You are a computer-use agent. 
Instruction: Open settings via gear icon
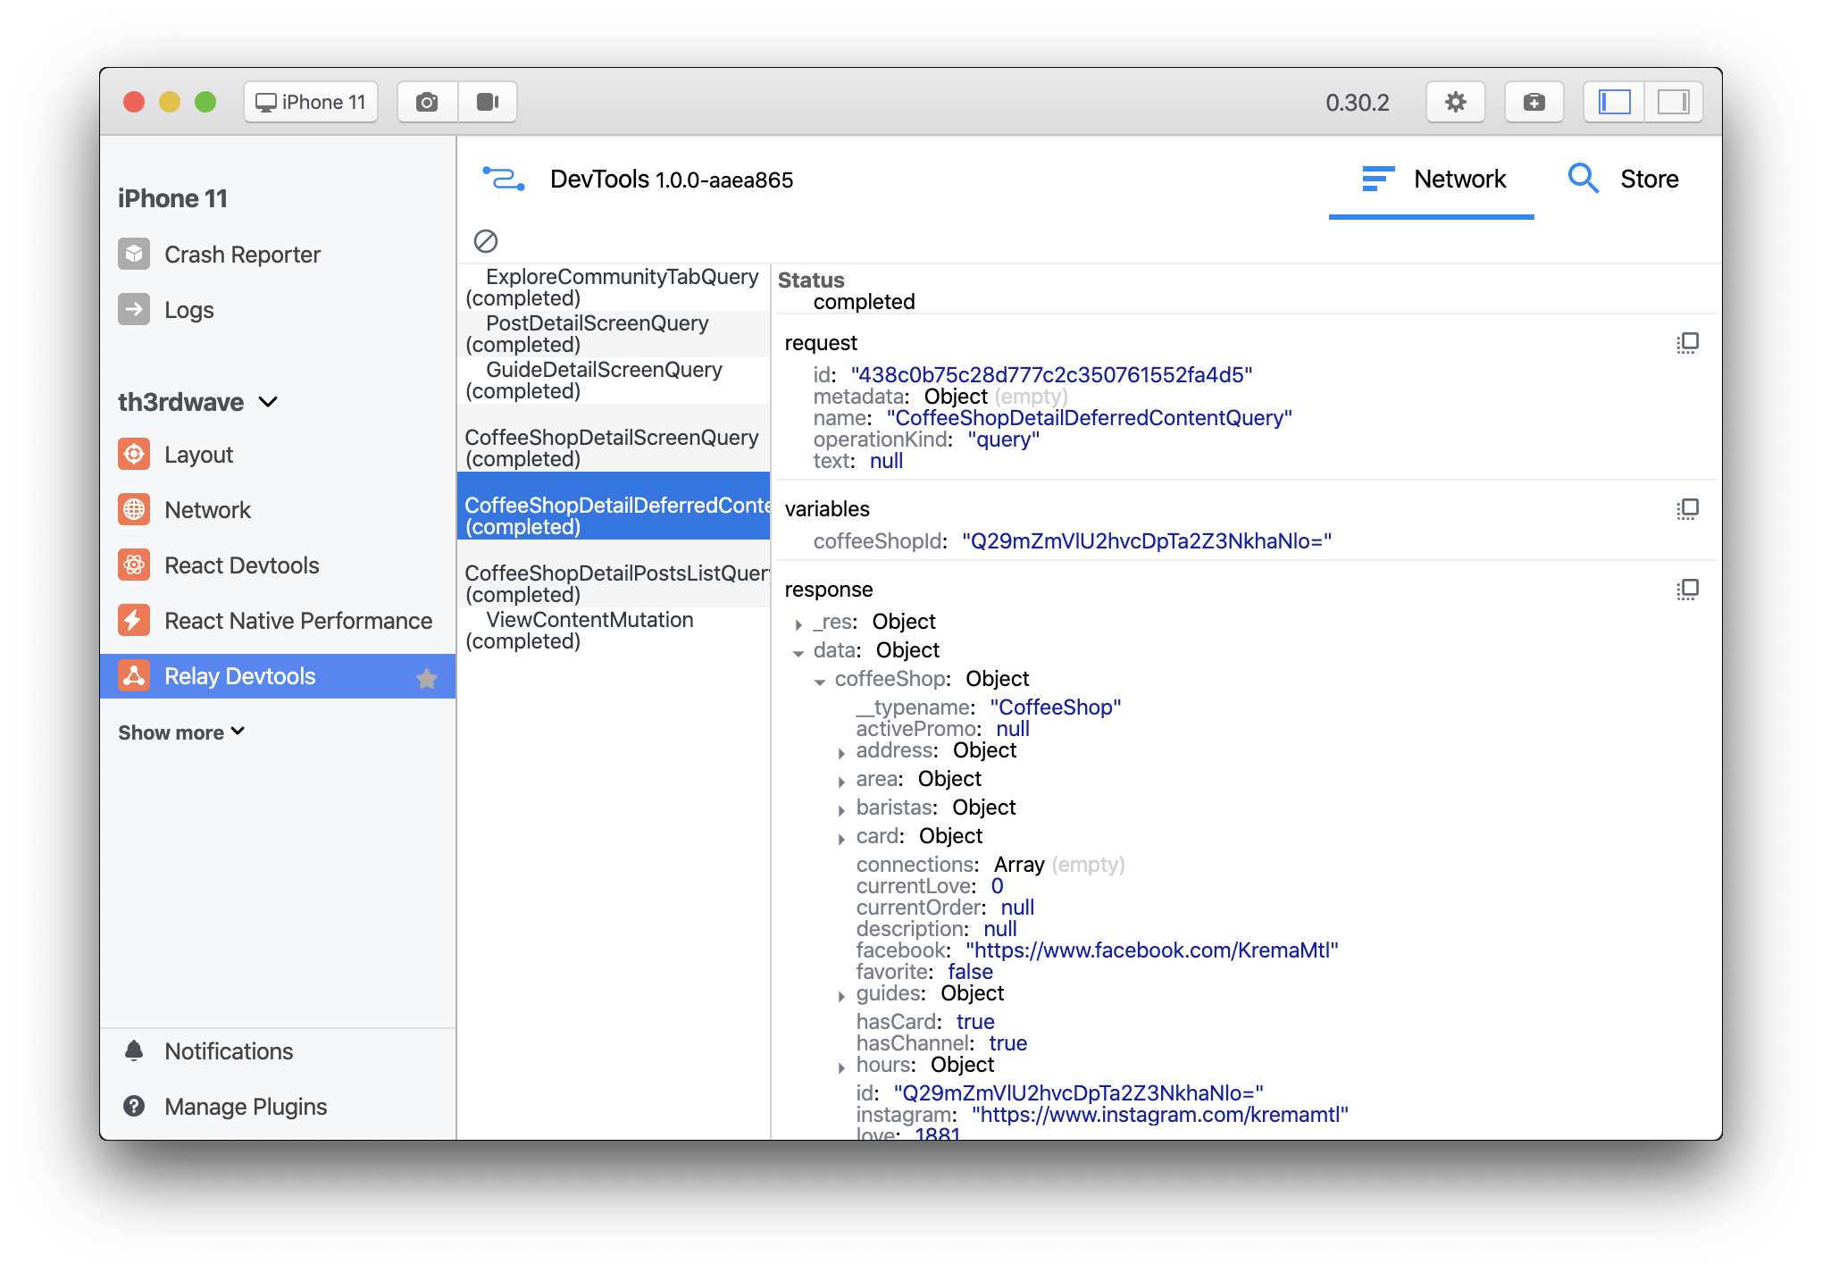(1455, 102)
